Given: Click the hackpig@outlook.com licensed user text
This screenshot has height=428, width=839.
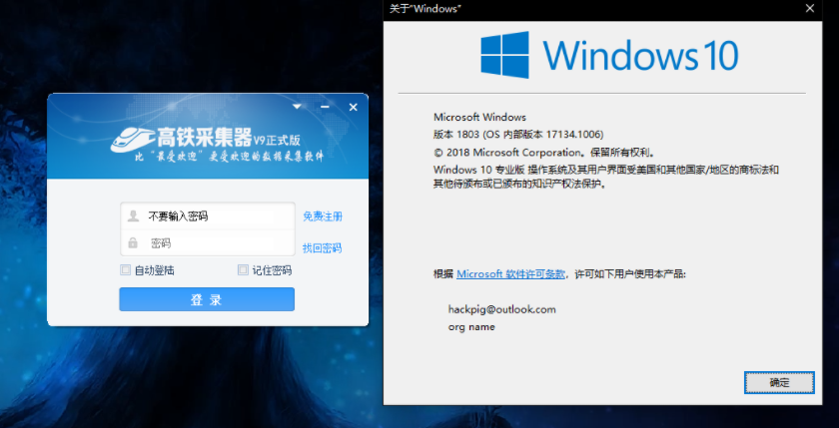Looking at the screenshot, I should pyautogui.click(x=502, y=309).
